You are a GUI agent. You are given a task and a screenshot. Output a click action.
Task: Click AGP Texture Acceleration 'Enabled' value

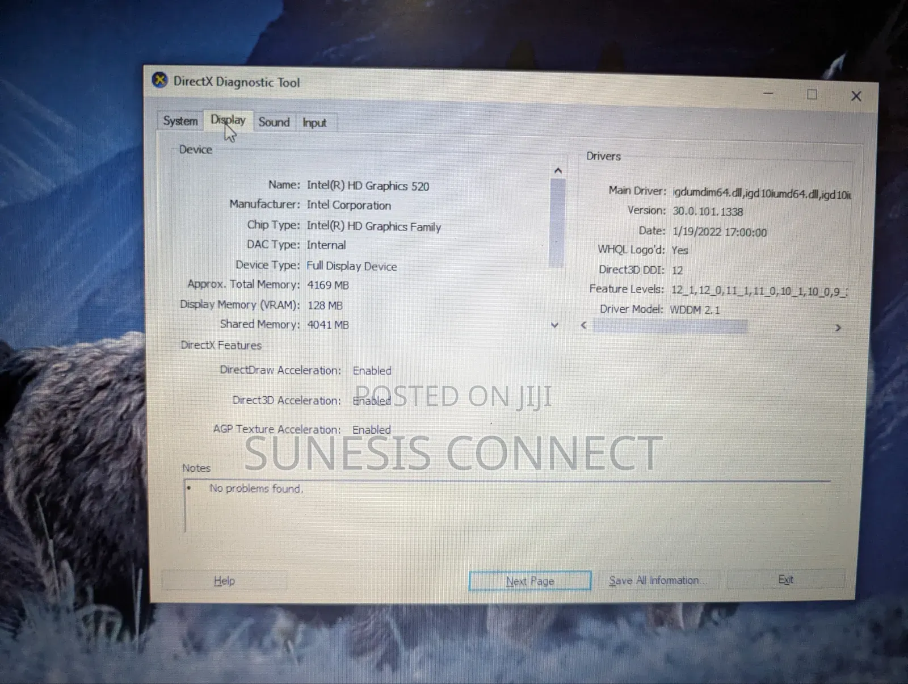pos(372,430)
